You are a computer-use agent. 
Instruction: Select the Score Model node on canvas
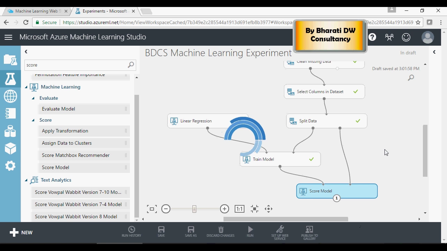337,191
